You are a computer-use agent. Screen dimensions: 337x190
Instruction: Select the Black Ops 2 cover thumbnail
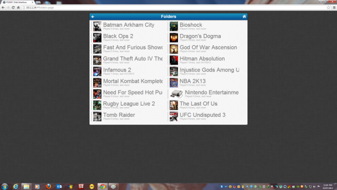[97, 38]
